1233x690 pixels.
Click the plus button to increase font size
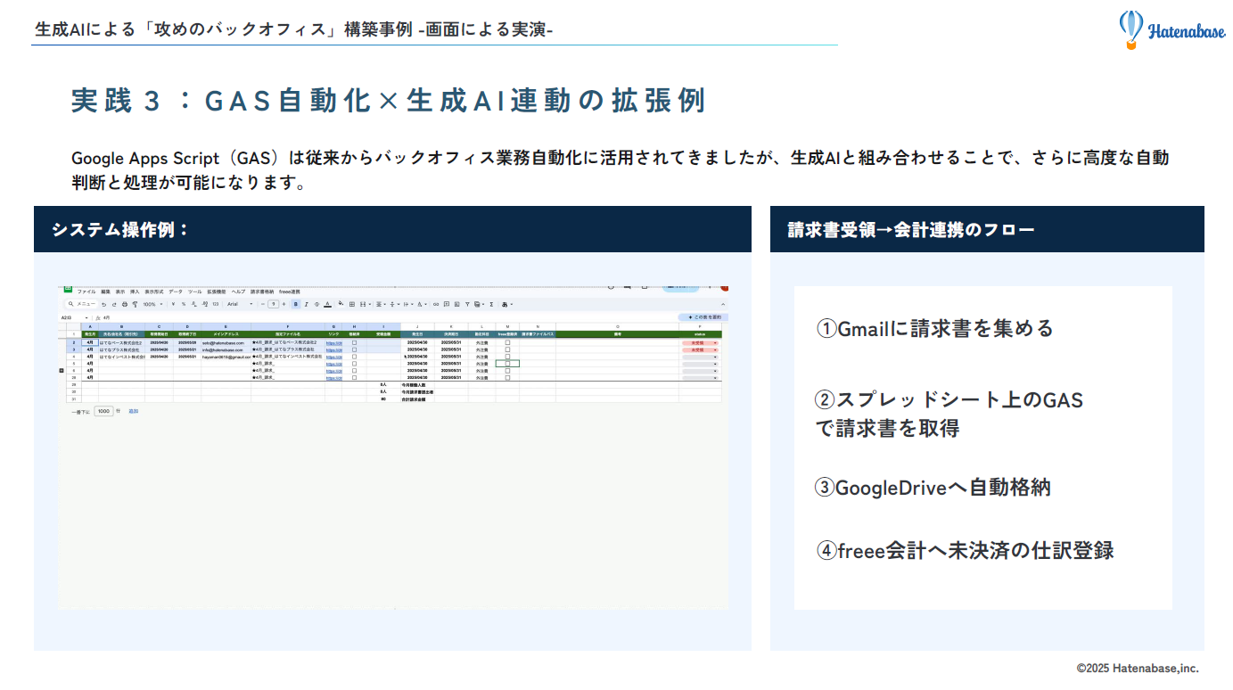pyautogui.click(x=284, y=304)
